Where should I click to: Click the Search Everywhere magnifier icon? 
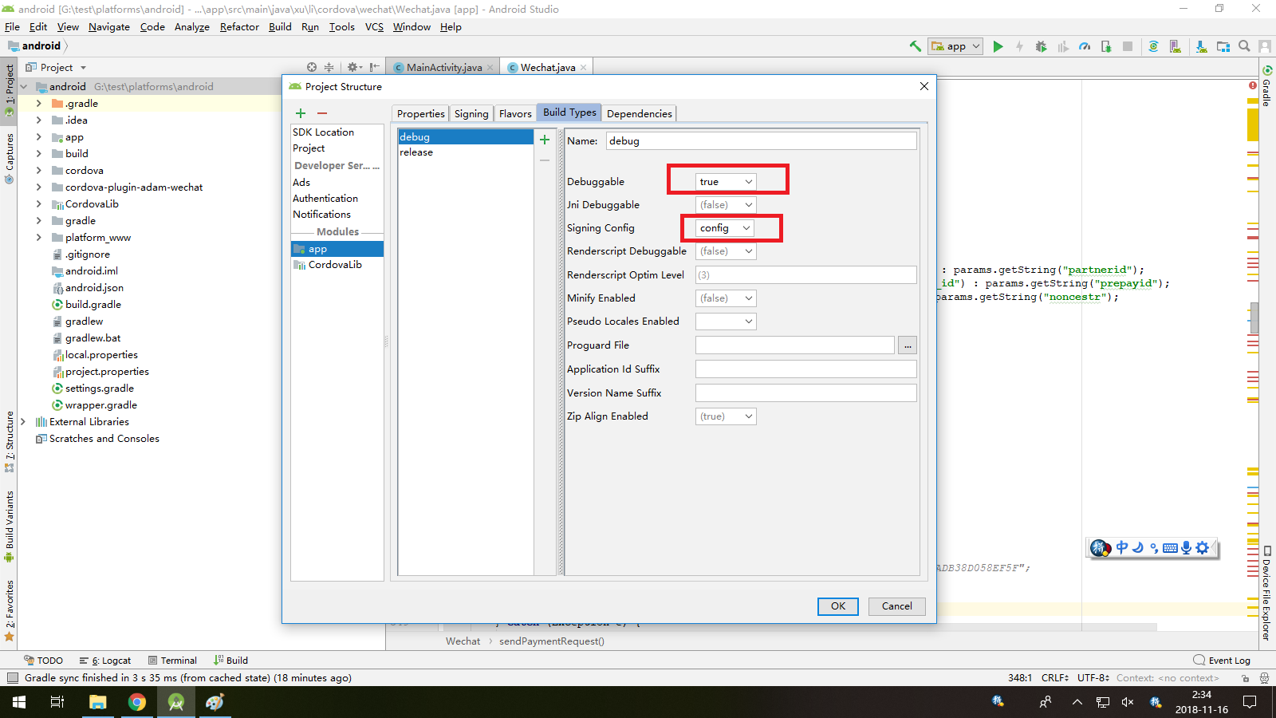tap(1244, 46)
